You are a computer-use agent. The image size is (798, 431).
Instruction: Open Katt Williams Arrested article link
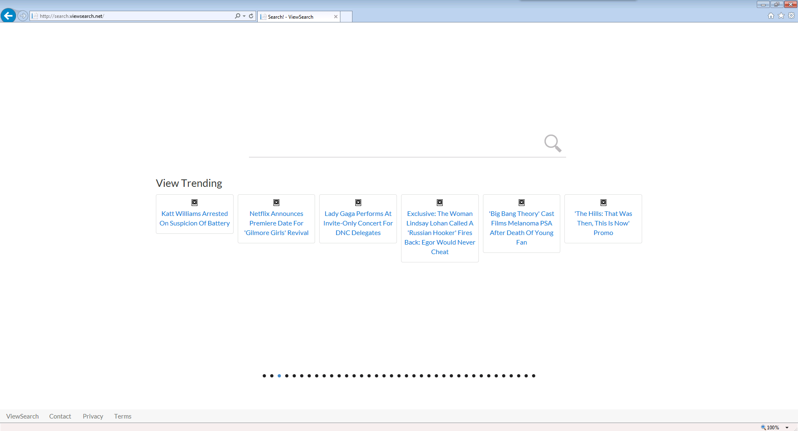pyautogui.click(x=195, y=218)
